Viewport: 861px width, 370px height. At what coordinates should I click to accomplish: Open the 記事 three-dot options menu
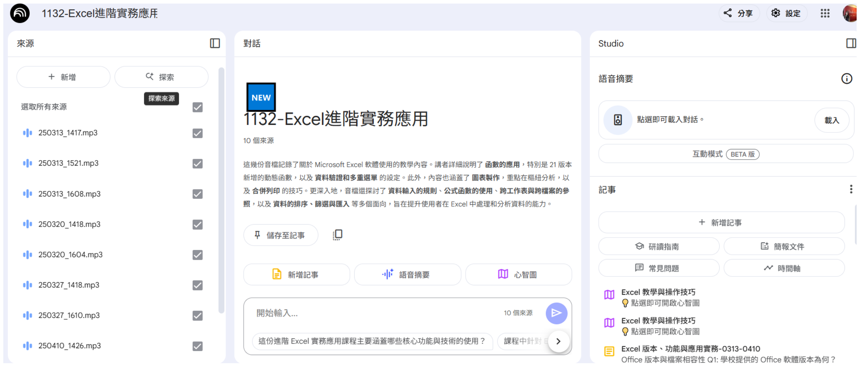point(851,189)
